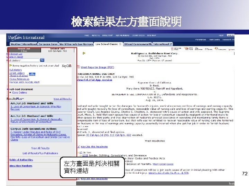
Task: Open the Table of Authorities link
Action: pos(21,160)
